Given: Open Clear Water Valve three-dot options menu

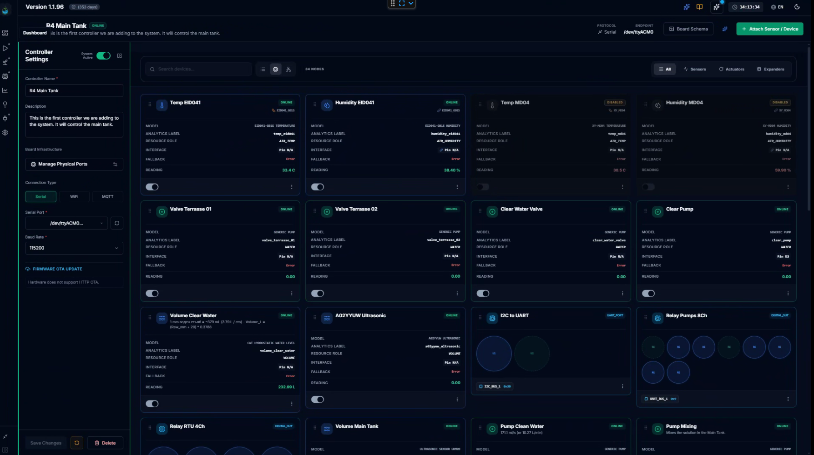Looking at the screenshot, I should pos(622,293).
